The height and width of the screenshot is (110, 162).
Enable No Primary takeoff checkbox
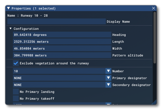tap(16, 98)
